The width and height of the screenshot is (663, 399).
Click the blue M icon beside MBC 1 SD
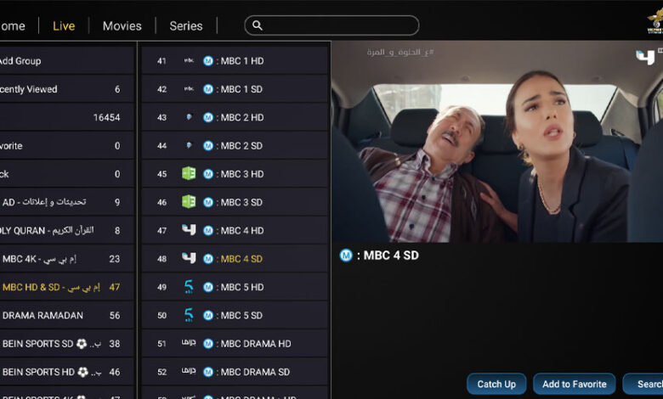(208, 89)
